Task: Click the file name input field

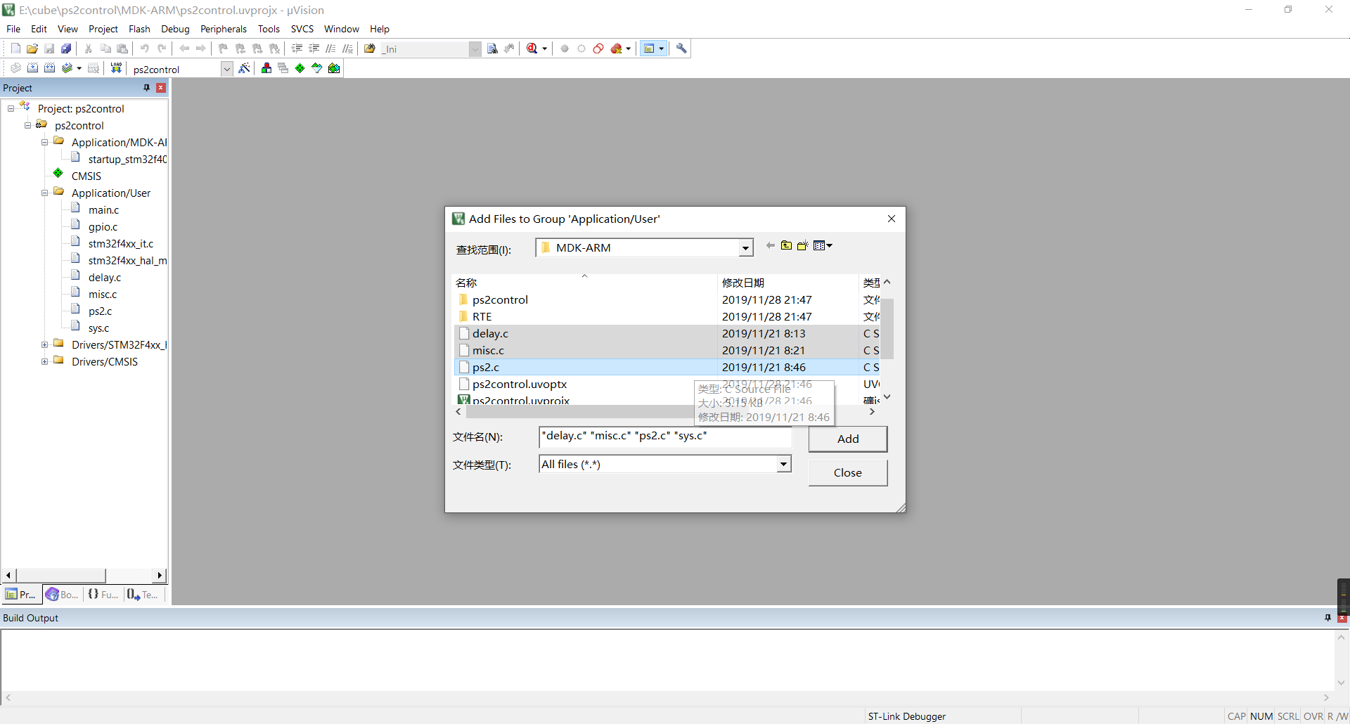Action: (x=665, y=437)
